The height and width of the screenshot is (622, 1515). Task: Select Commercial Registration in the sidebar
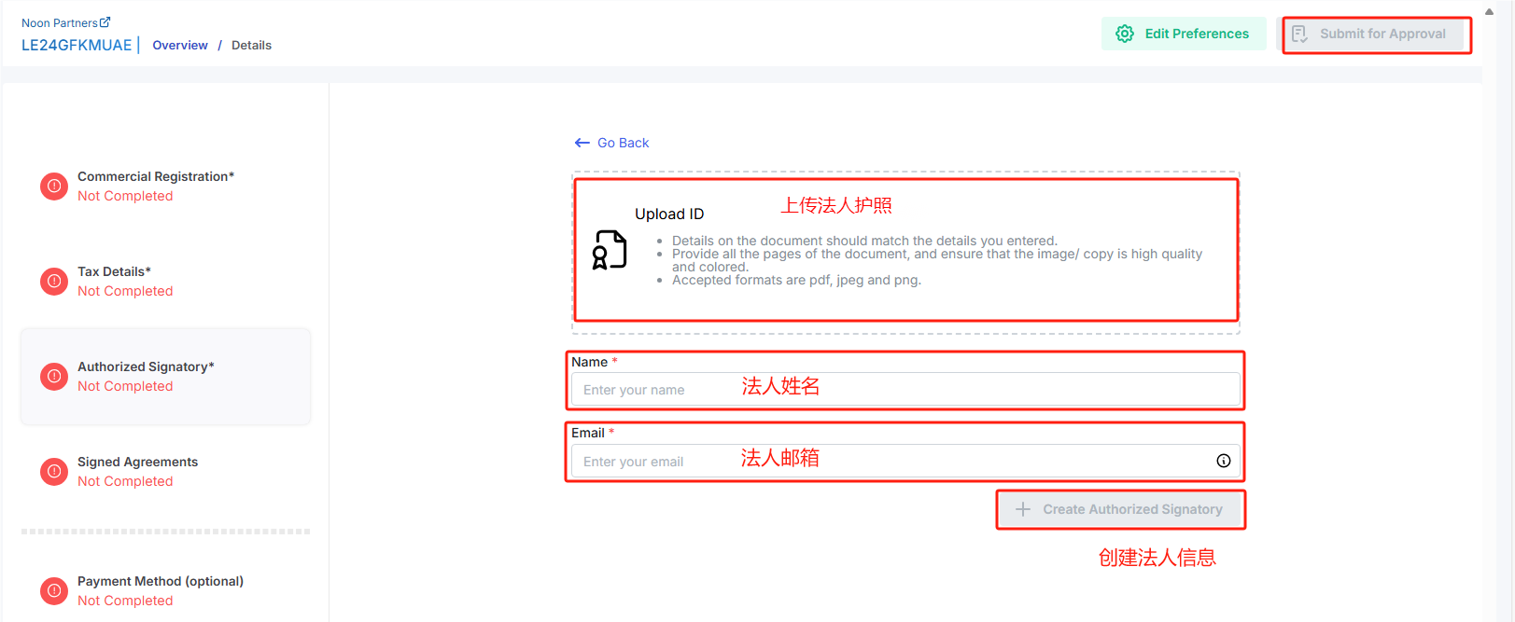155,177
